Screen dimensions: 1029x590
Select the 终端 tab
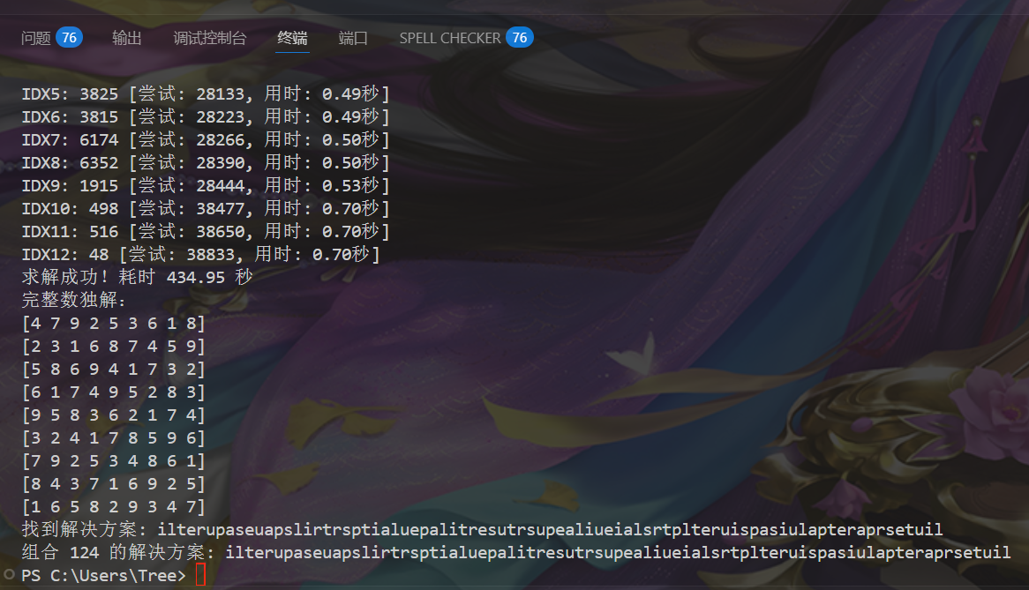click(292, 38)
